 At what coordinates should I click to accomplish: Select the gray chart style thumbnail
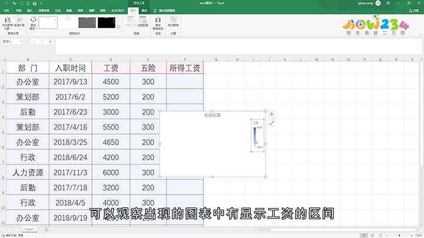pyautogui.click(x=87, y=22)
